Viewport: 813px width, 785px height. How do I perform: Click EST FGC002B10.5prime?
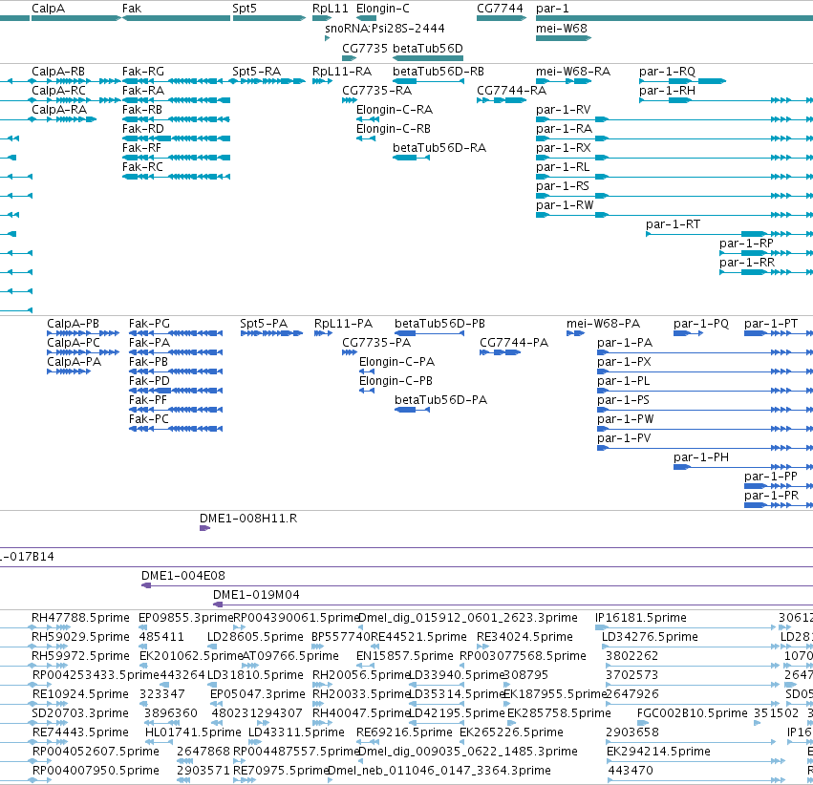click(693, 713)
